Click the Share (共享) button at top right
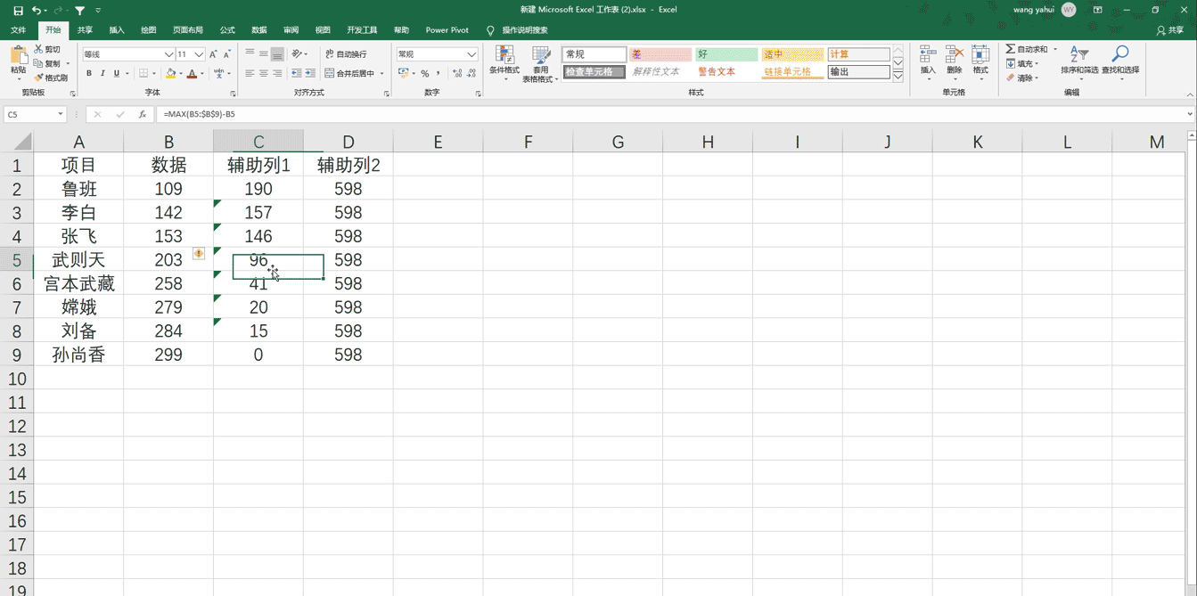Image resolution: width=1197 pixels, height=596 pixels. tap(1170, 30)
